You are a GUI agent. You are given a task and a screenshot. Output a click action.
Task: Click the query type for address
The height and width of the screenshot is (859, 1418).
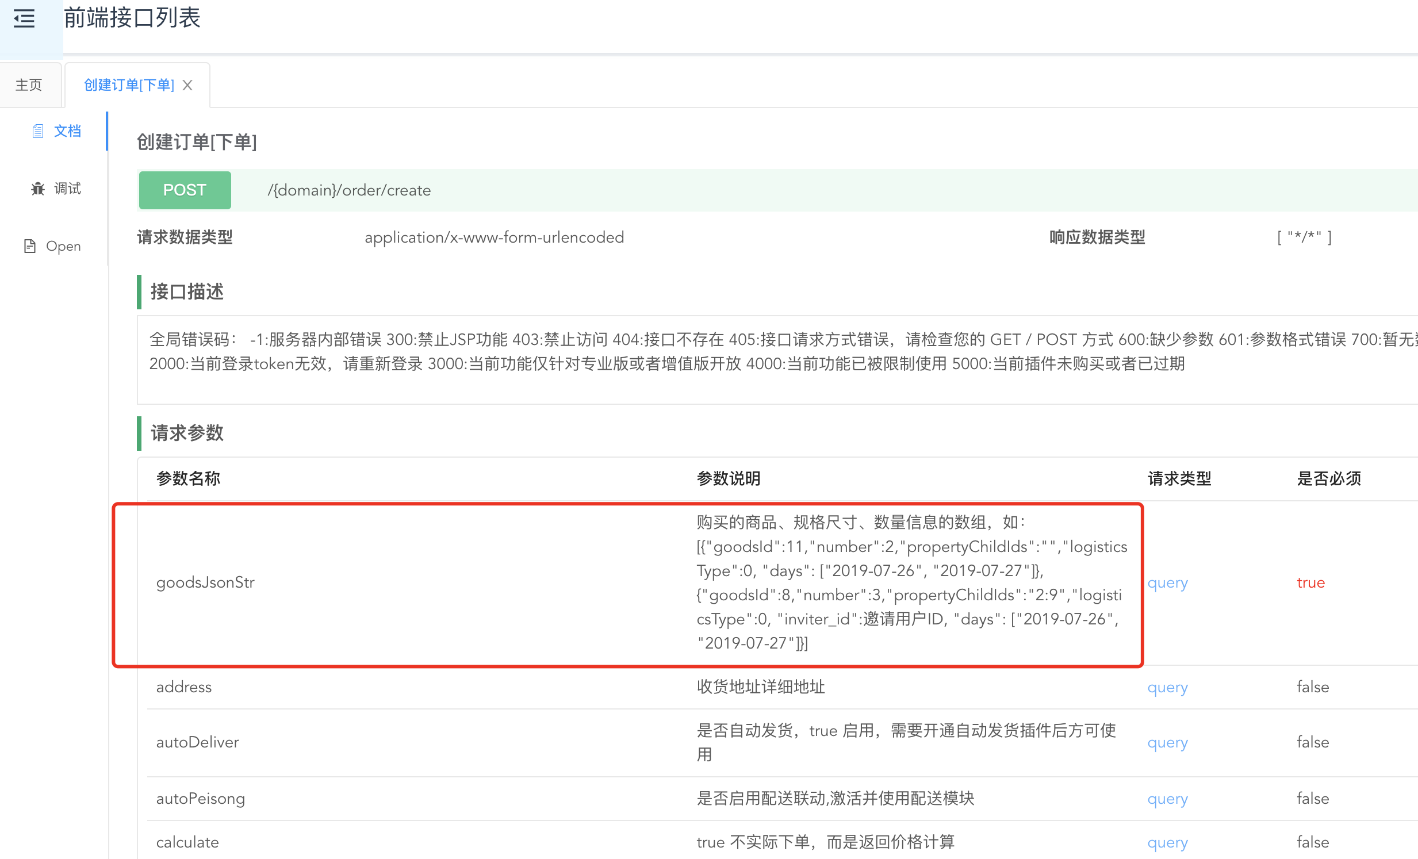1167,687
